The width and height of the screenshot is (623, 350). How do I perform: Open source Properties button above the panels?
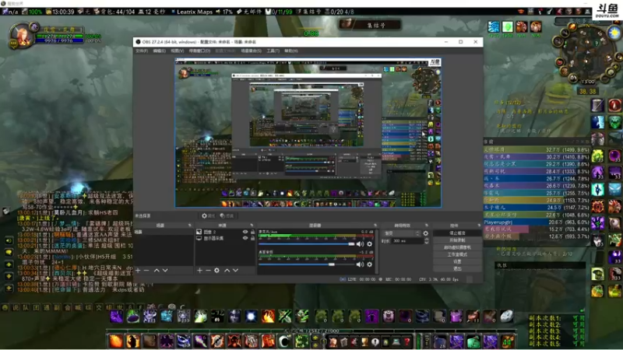point(208,216)
